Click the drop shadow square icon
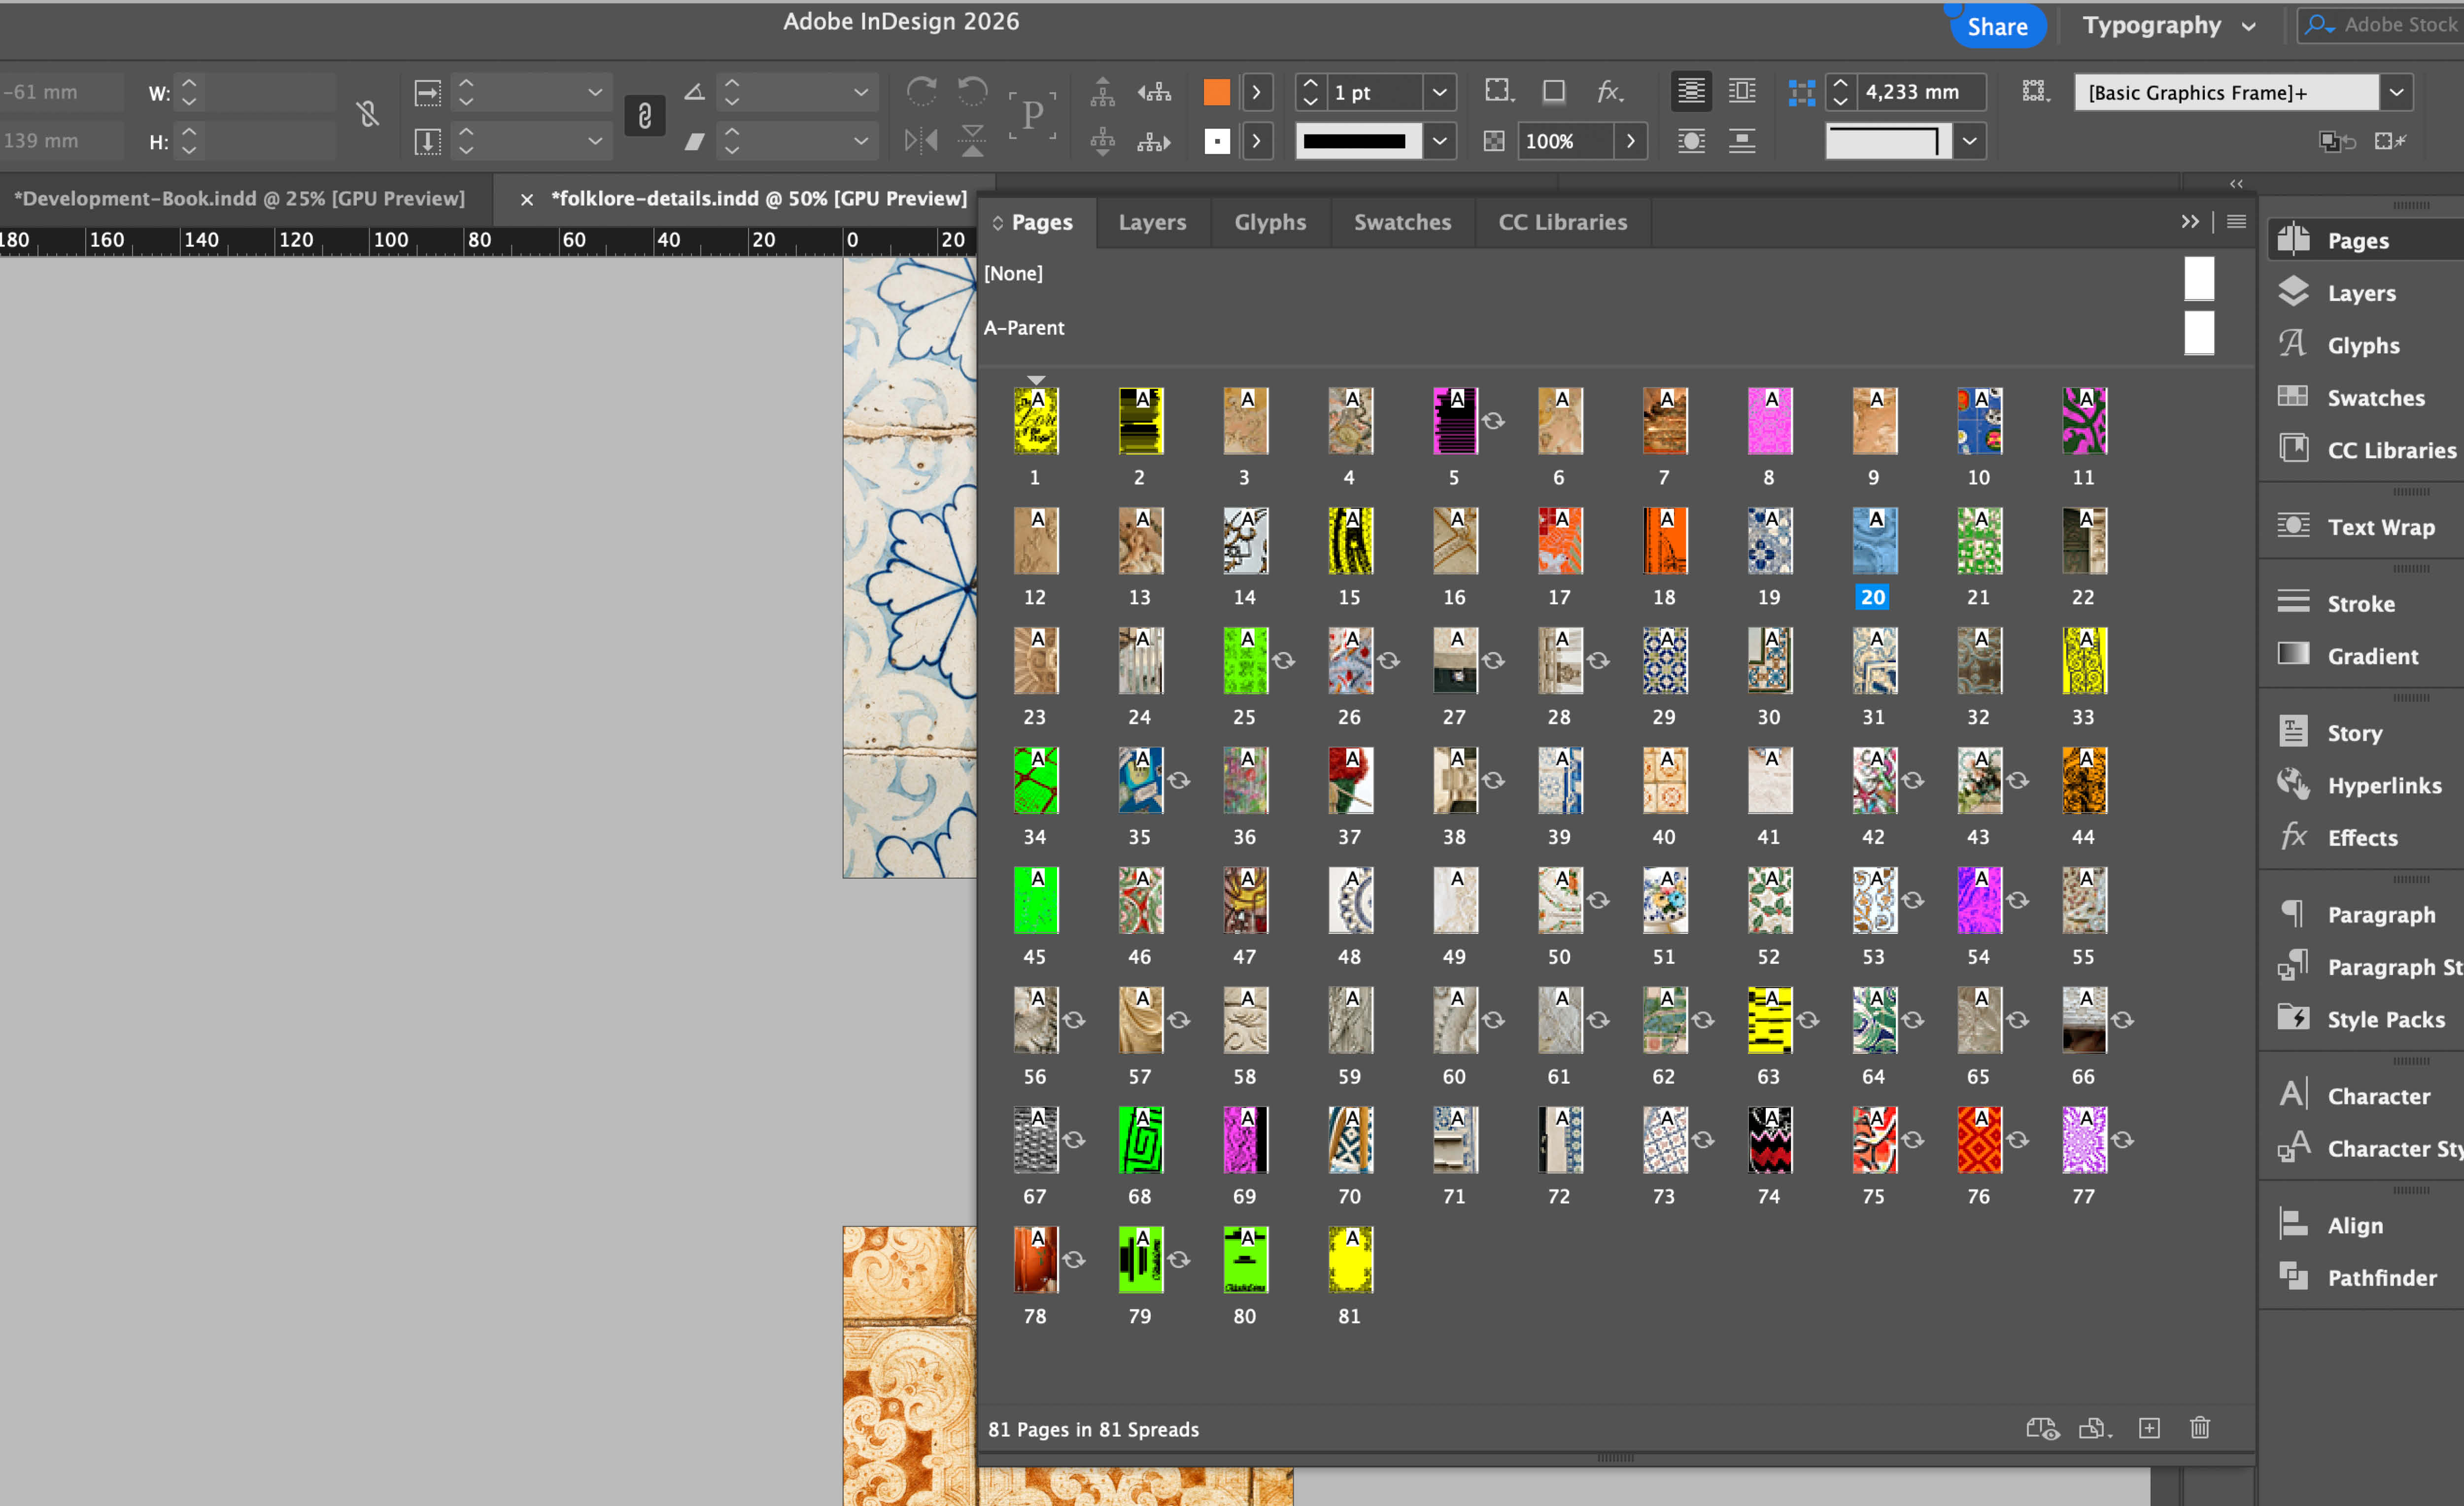The height and width of the screenshot is (1506, 2464). tap(1554, 92)
